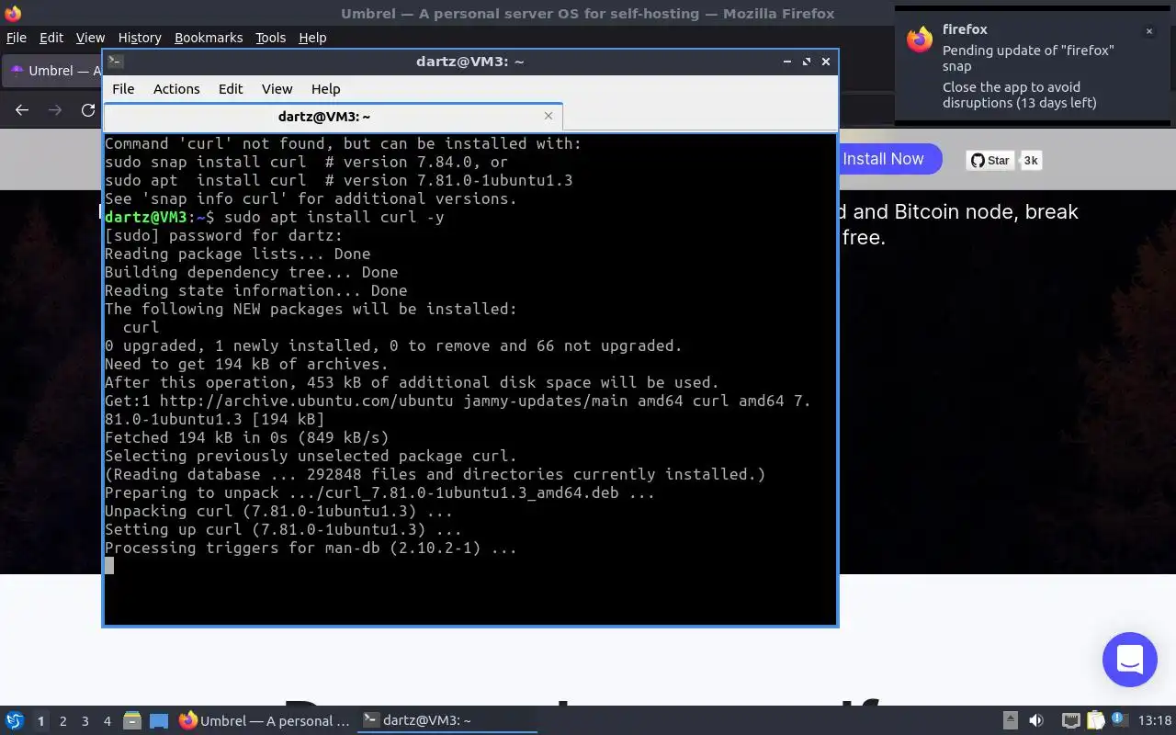
Task: Open Firefox View menu
Action: pos(90,38)
